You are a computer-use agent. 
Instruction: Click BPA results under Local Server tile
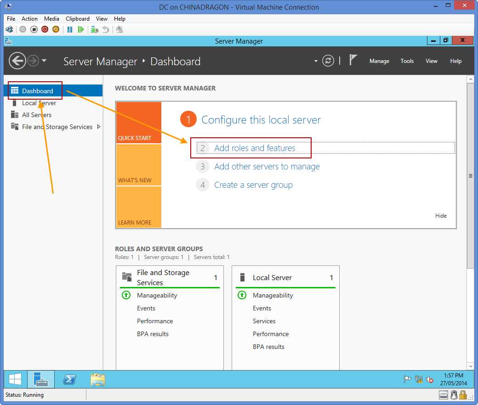click(x=268, y=347)
